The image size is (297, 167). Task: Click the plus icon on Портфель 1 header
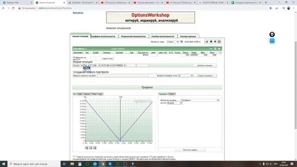pos(219,49)
